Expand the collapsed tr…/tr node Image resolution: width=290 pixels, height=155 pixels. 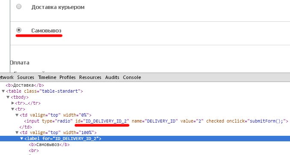[x=13, y=103]
